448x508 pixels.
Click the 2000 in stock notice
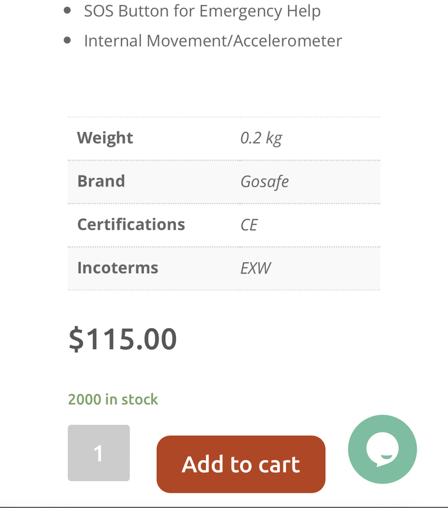[113, 400]
